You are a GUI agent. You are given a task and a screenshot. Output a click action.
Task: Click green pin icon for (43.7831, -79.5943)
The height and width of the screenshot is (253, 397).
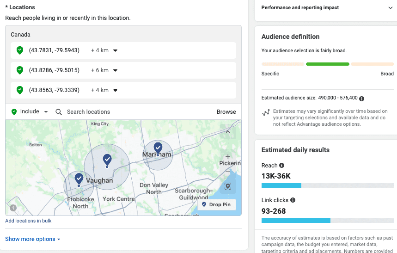click(x=20, y=50)
